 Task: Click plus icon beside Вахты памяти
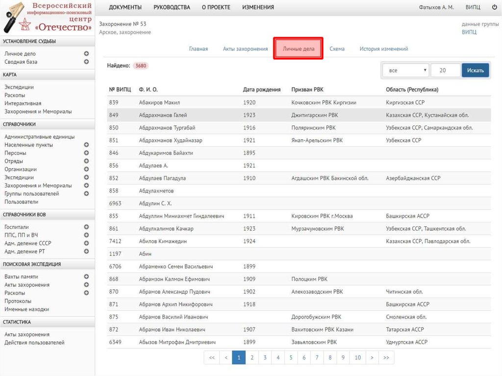click(x=86, y=276)
